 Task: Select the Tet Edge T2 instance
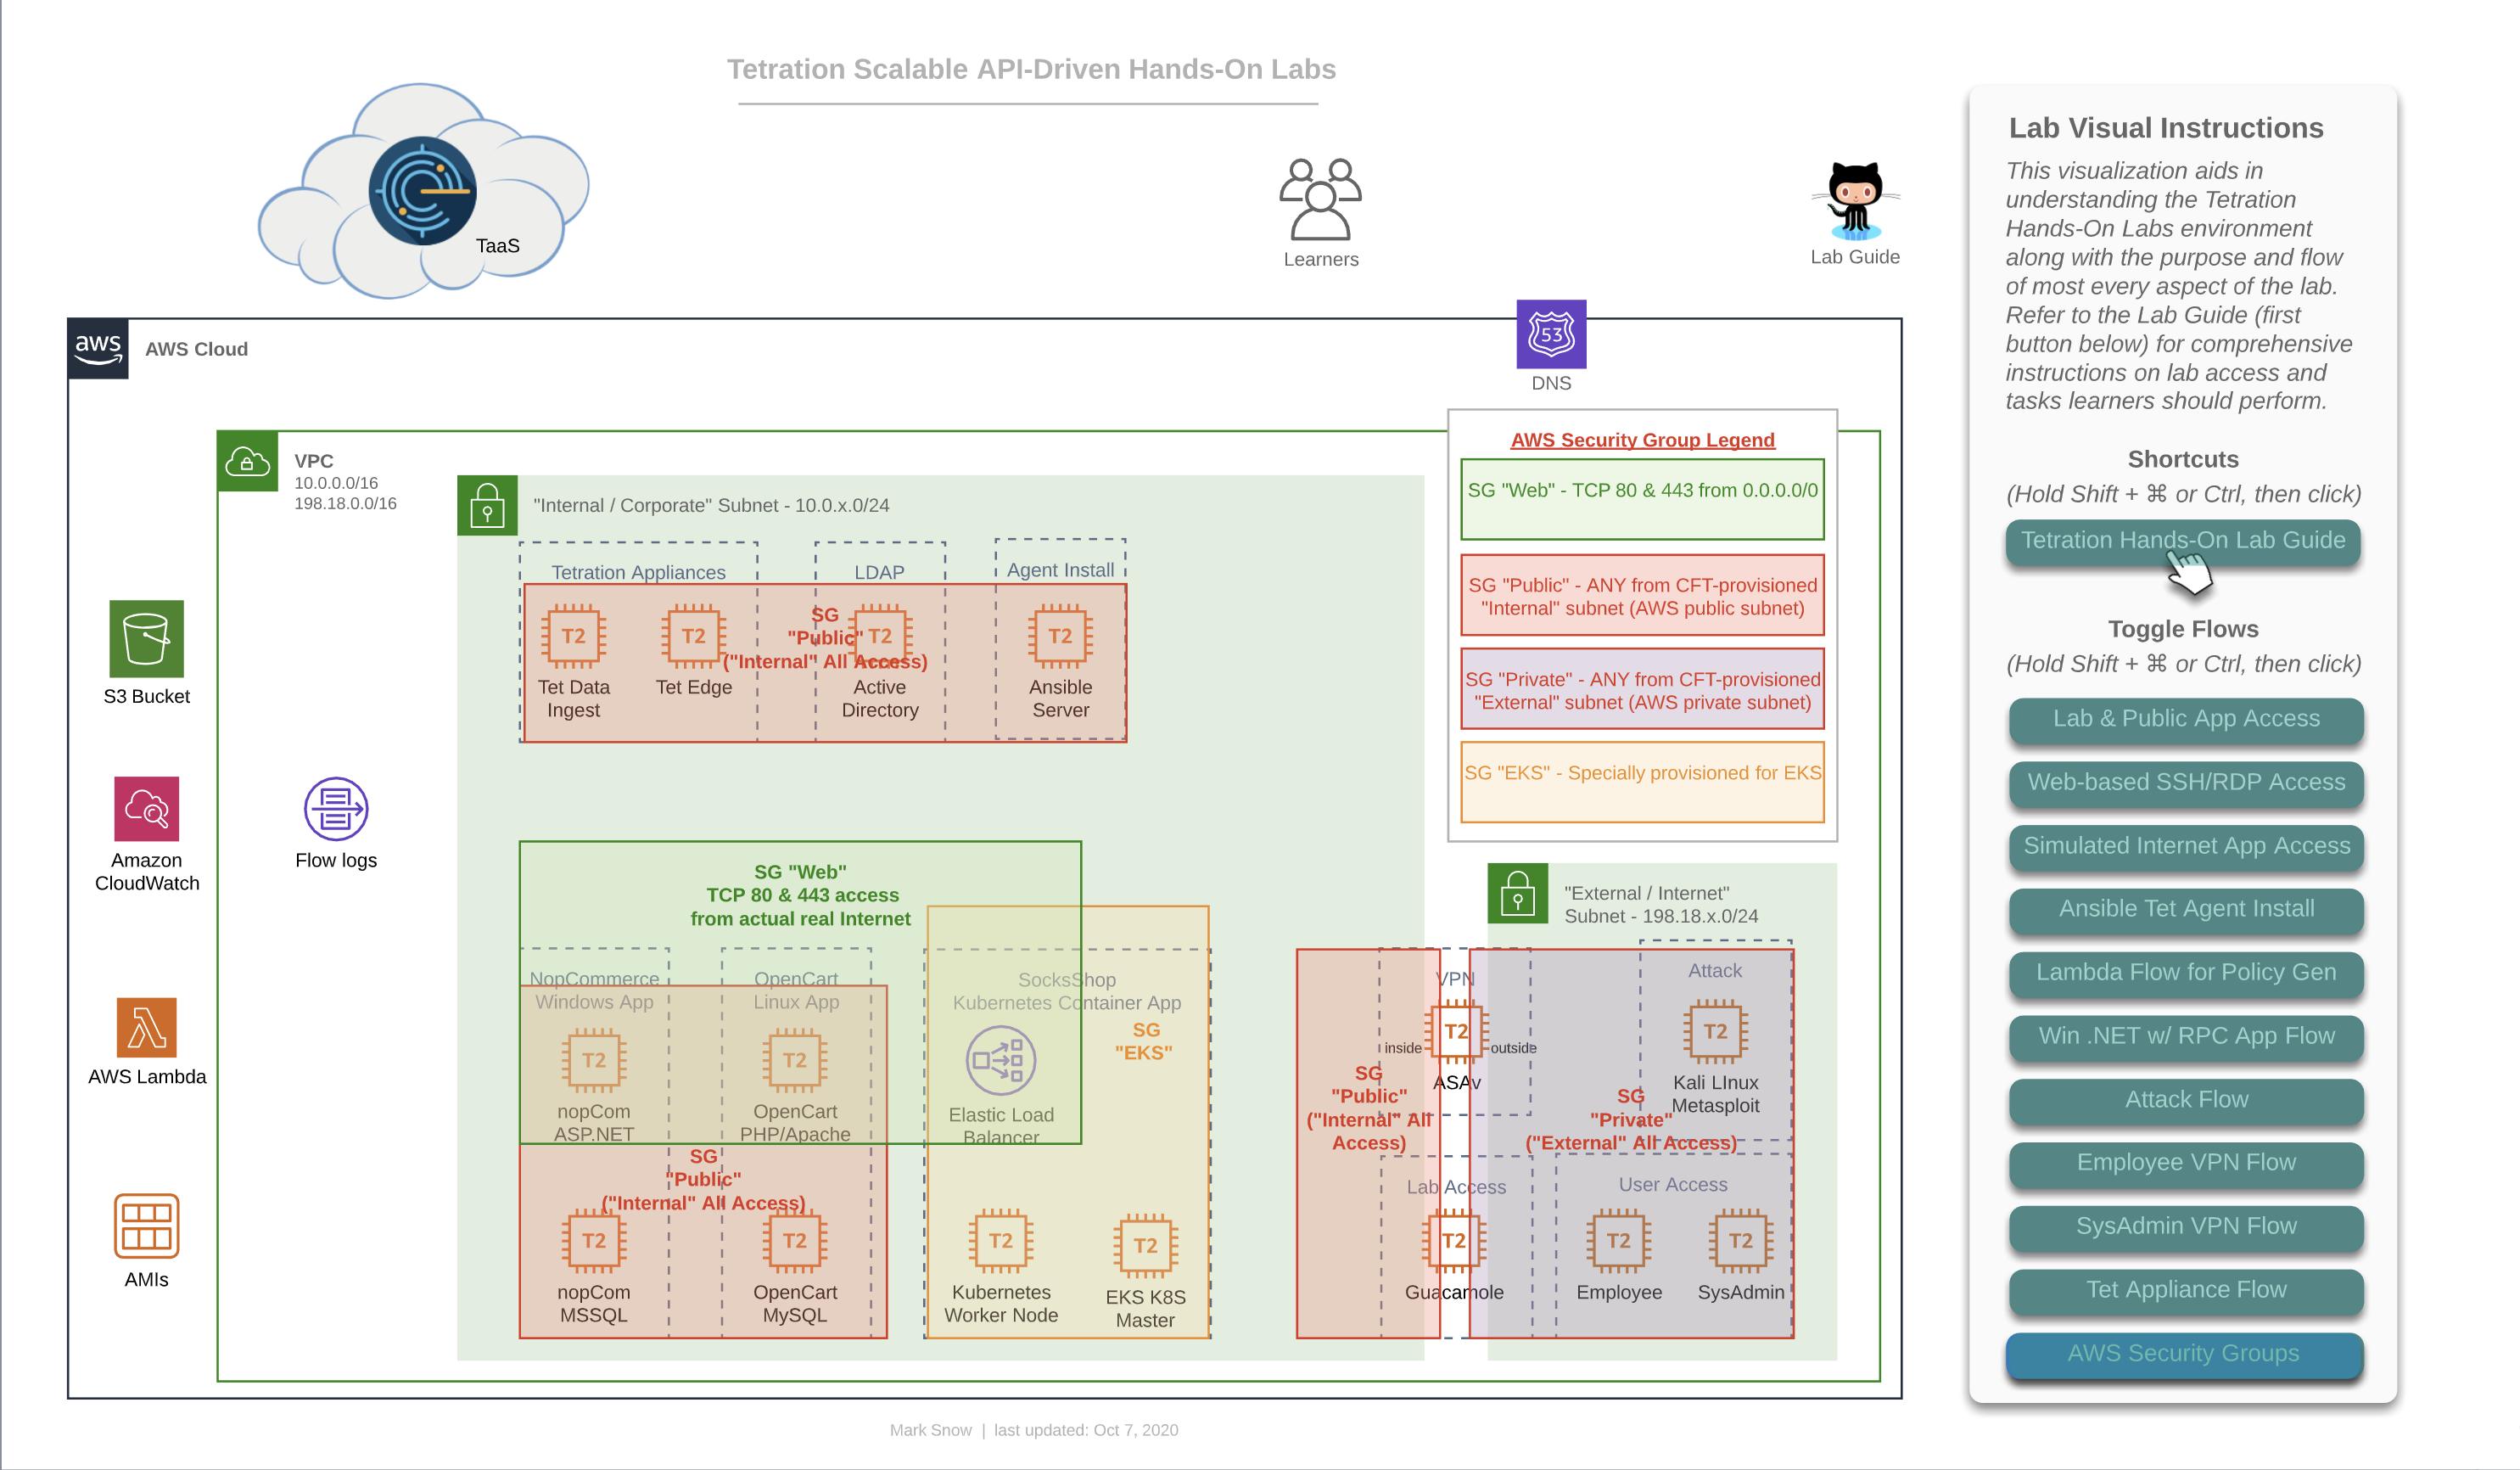pyautogui.click(x=693, y=636)
